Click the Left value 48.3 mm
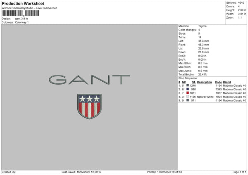The height and width of the screenshot is (175, 248). 203,41
